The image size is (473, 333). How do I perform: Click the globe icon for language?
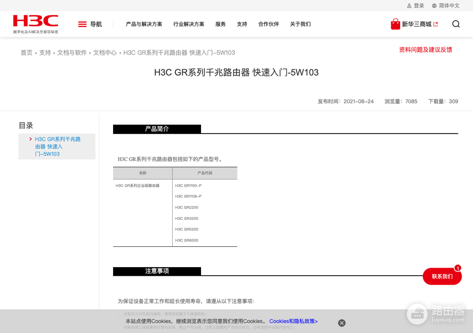[434, 6]
